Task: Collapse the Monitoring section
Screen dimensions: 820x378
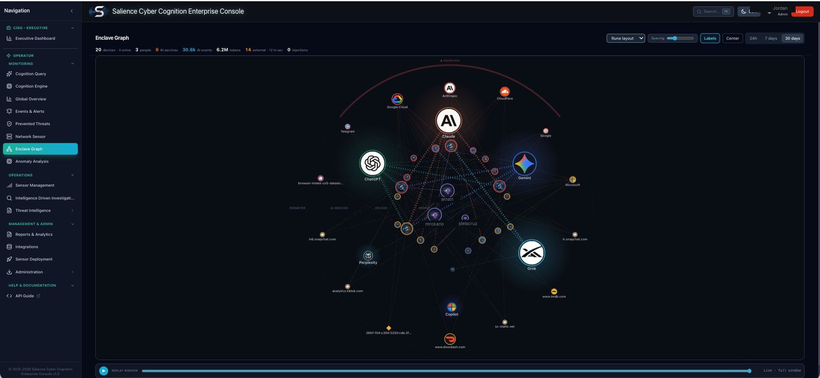Action: pos(73,64)
